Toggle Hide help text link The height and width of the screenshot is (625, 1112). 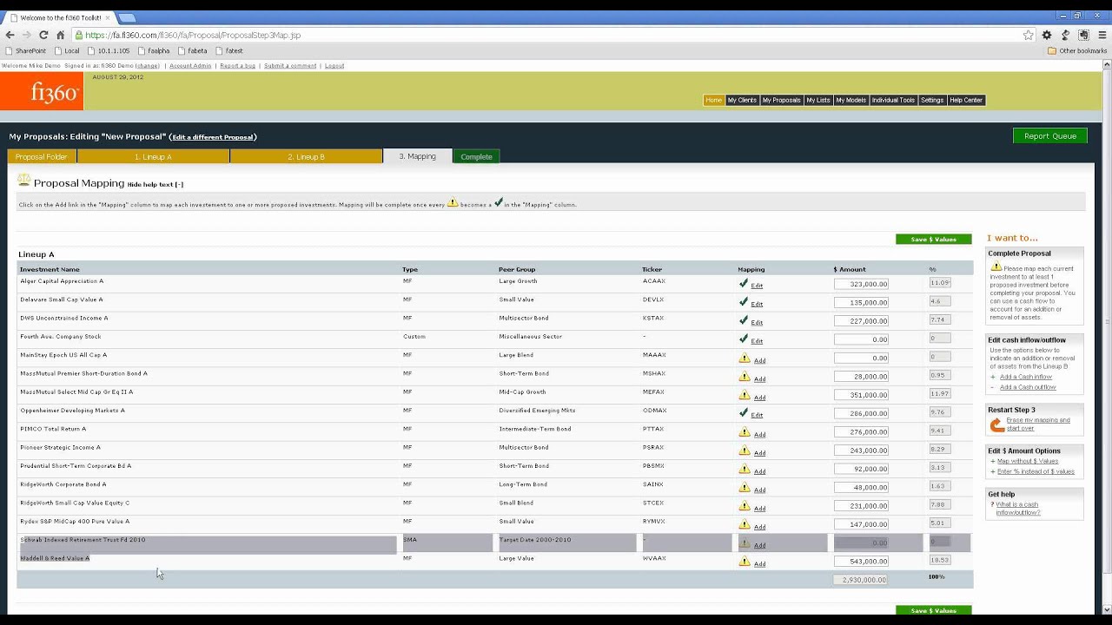point(156,184)
